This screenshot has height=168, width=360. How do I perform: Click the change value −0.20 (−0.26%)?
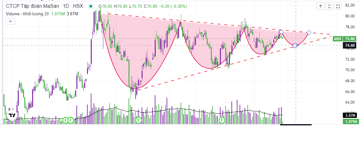(x=173, y=7)
